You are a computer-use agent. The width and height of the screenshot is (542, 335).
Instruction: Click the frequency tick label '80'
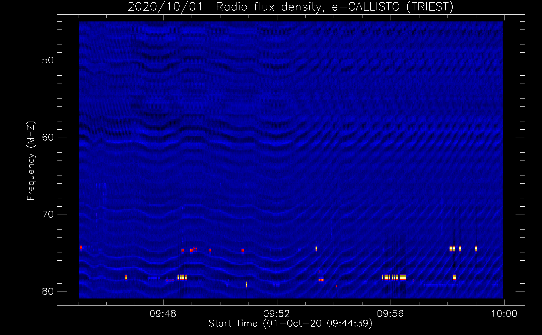click(x=48, y=291)
